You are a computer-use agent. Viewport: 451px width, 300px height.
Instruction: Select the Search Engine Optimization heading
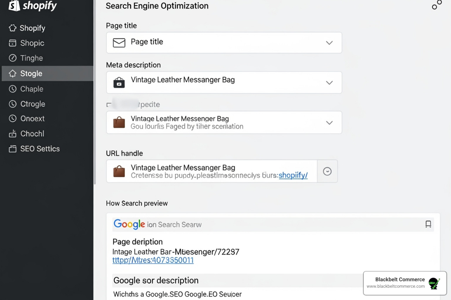(x=157, y=6)
